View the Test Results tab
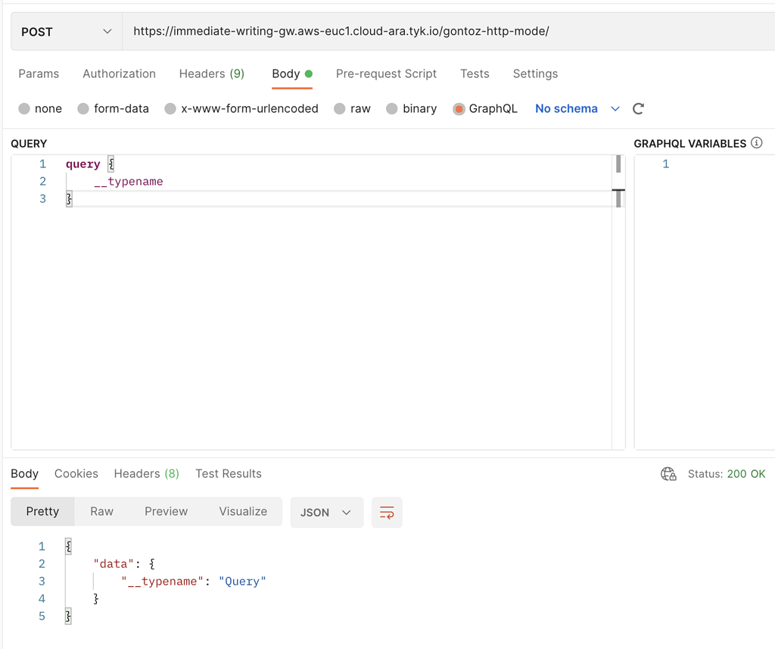The image size is (775, 649). [228, 473]
